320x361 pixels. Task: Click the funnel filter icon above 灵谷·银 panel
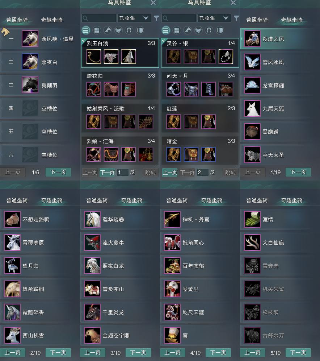(x=236, y=18)
